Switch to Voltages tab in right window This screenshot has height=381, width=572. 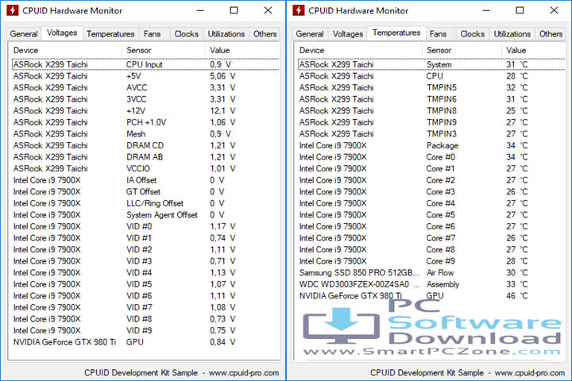pyautogui.click(x=348, y=34)
